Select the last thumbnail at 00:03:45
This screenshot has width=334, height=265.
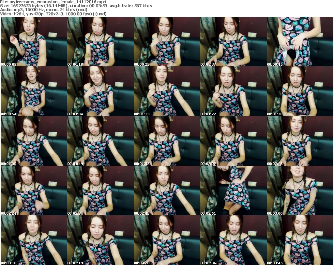299,240
